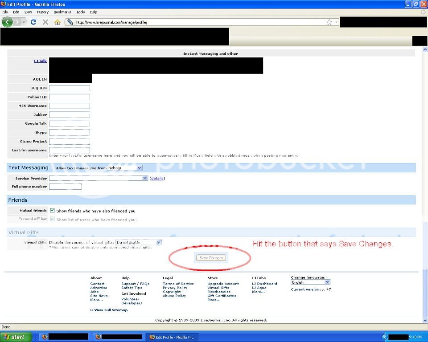The width and height of the screenshot is (428, 342).
Task: Open Allow text messaging from dropdown
Action: 124,168
